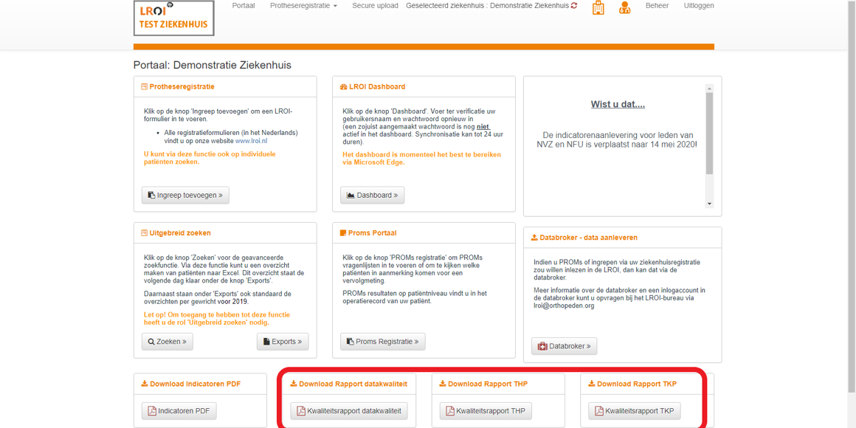
Task: Open the Dashboard button
Action: point(372,196)
